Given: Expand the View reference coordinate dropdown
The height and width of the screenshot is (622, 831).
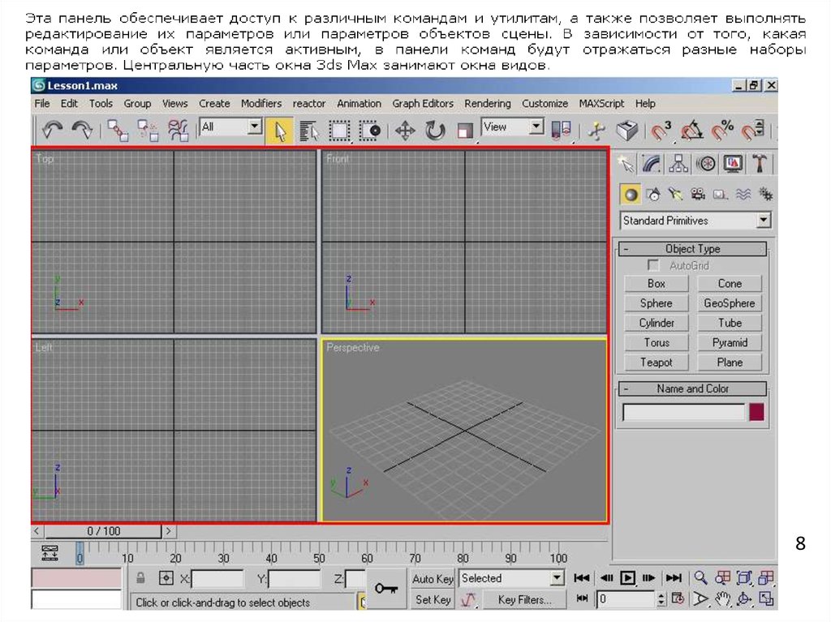Looking at the screenshot, I should pos(536,127).
